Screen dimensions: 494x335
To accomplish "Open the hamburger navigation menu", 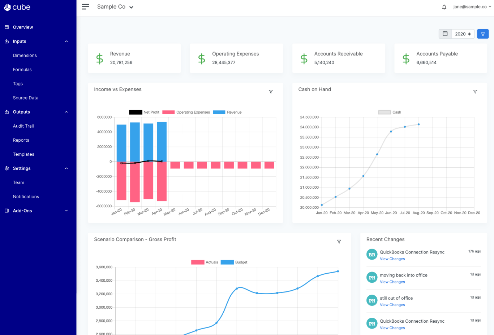I will click(85, 6).
